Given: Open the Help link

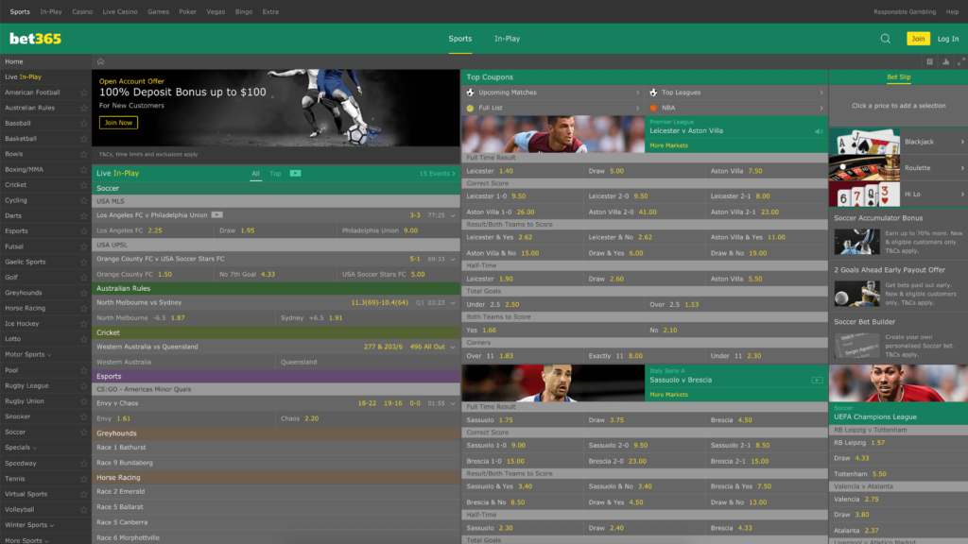Looking at the screenshot, I should [x=952, y=11].
